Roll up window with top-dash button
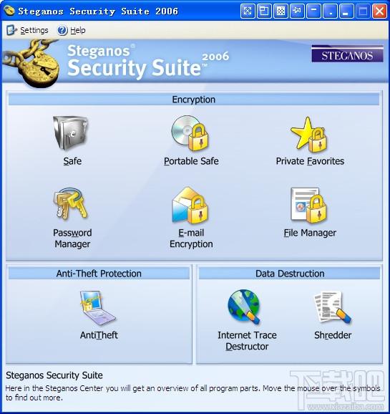This screenshot has height=414, width=390. coord(313,11)
